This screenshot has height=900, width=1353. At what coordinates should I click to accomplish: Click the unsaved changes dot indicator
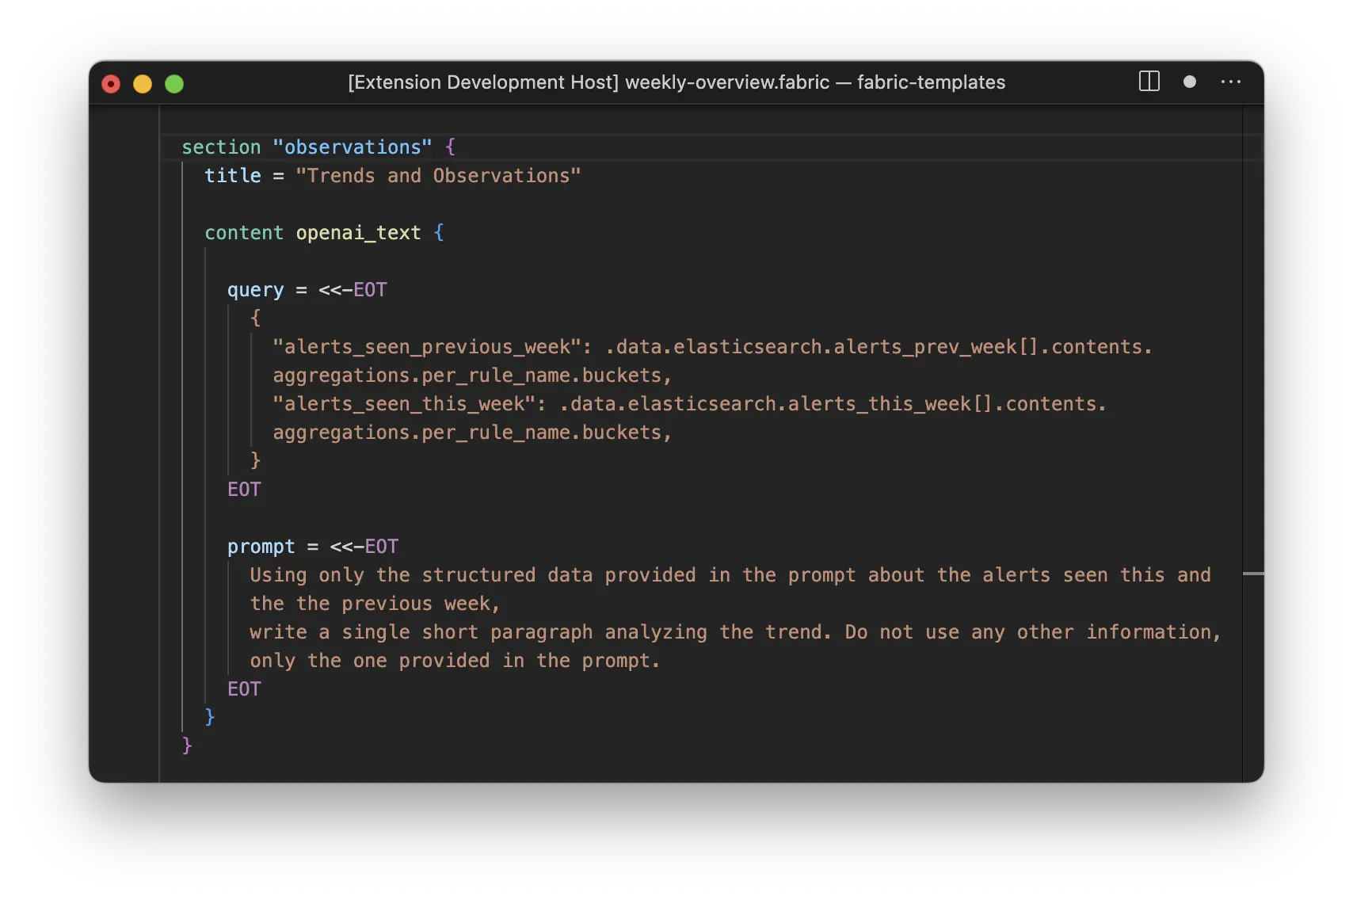coord(1189,82)
